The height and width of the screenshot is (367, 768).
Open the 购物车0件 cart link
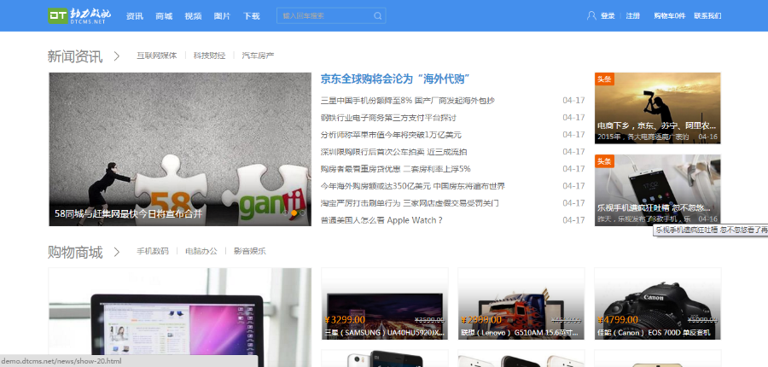tap(670, 15)
